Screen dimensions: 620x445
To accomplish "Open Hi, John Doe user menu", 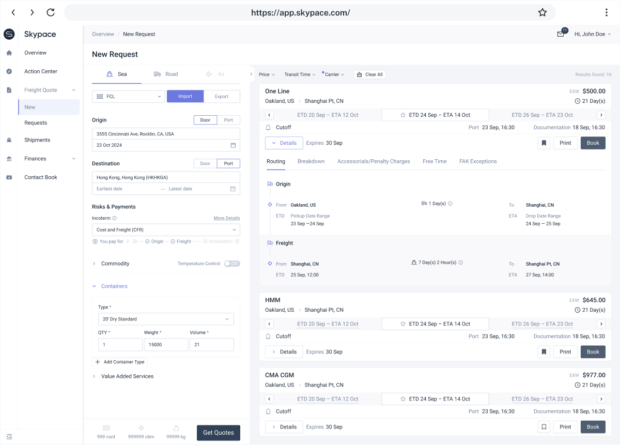I will (593, 34).
